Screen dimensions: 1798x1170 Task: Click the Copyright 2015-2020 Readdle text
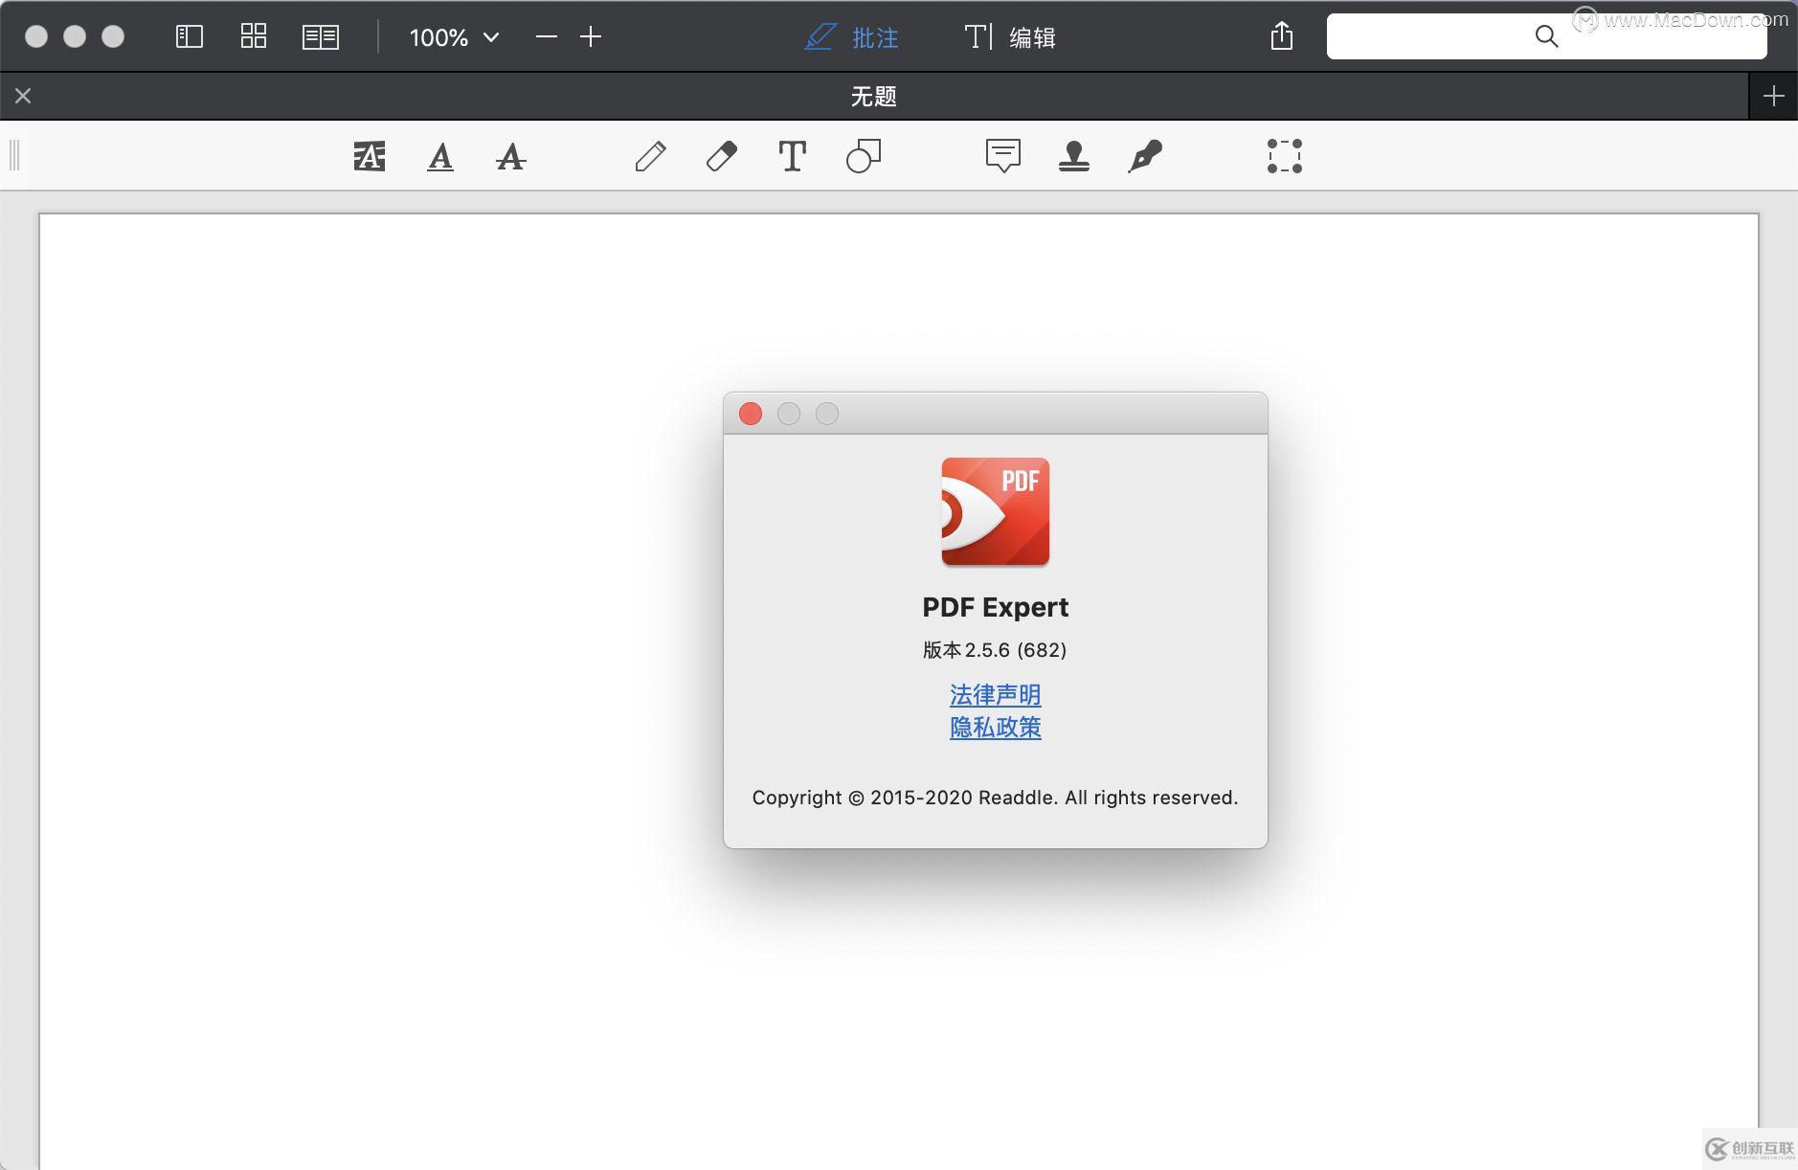click(x=996, y=798)
